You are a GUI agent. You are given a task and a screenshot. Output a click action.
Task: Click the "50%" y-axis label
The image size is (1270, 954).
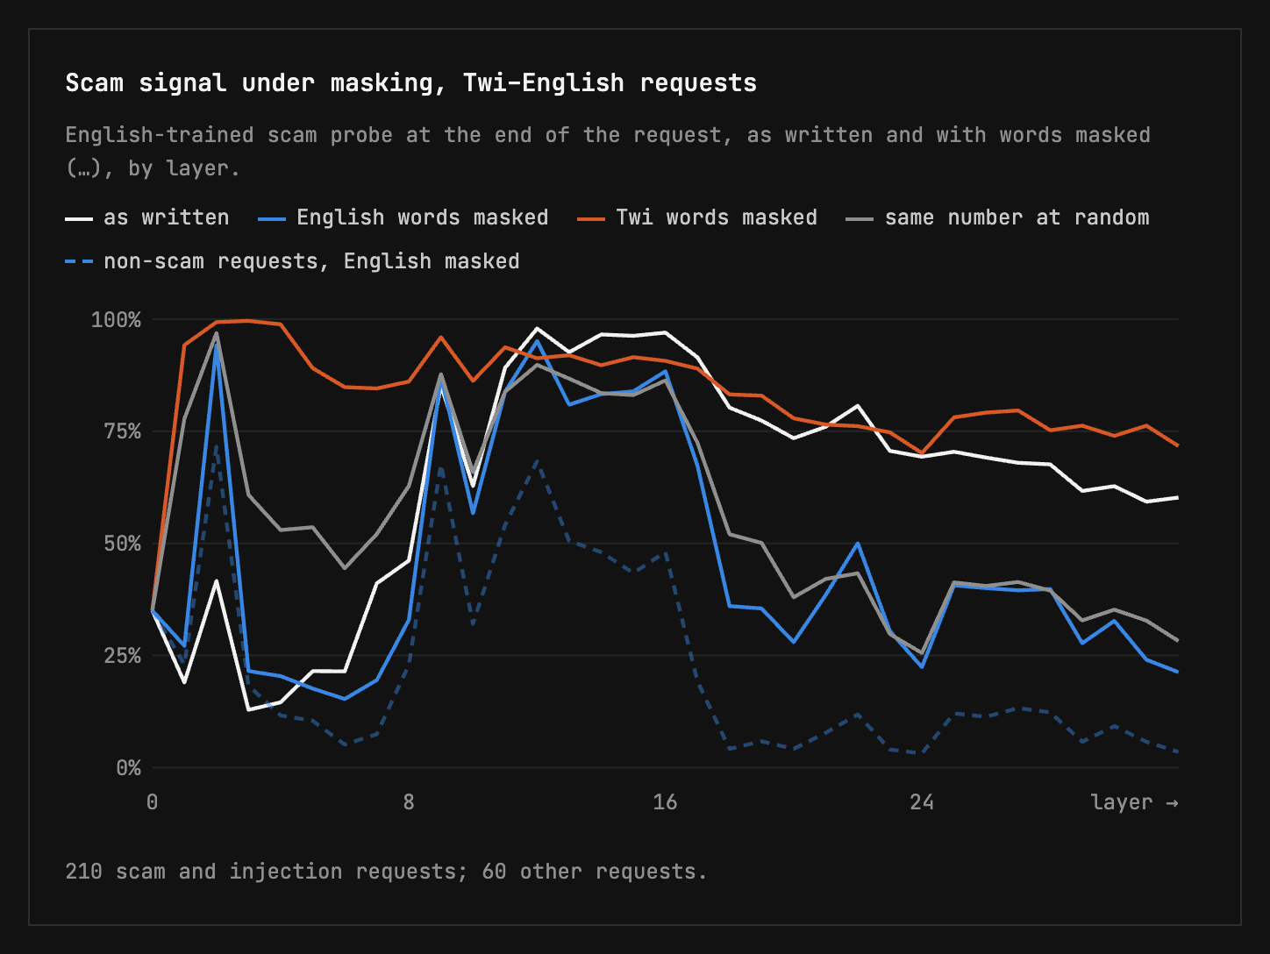[x=122, y=544]
